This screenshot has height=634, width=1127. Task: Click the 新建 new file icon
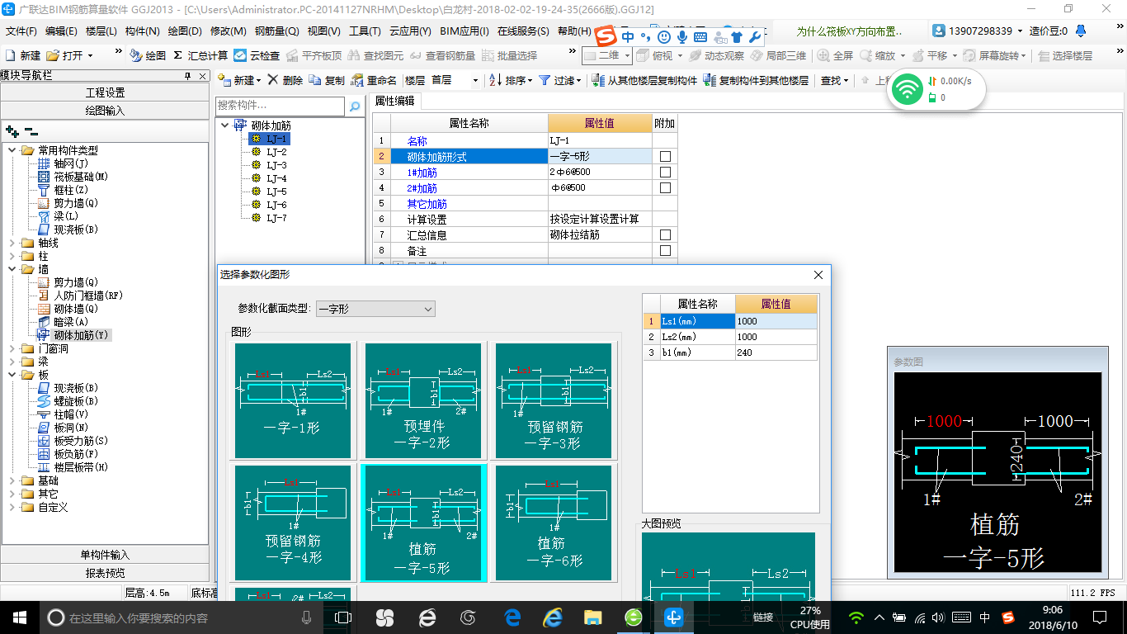[x=12, y=56]
